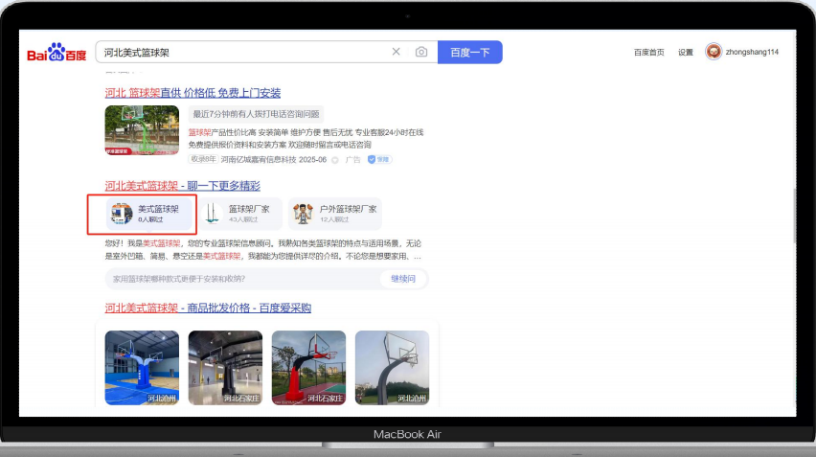Open the 百度首页 link
Viewport: 816px width, 457px height.
tap(648, 53)
